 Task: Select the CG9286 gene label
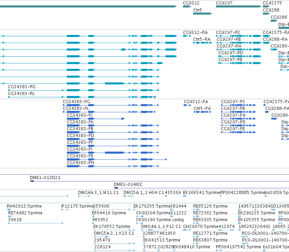click(279, 17)
